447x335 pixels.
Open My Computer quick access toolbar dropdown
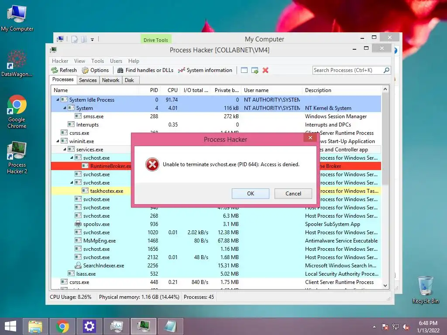pos(93,40)
